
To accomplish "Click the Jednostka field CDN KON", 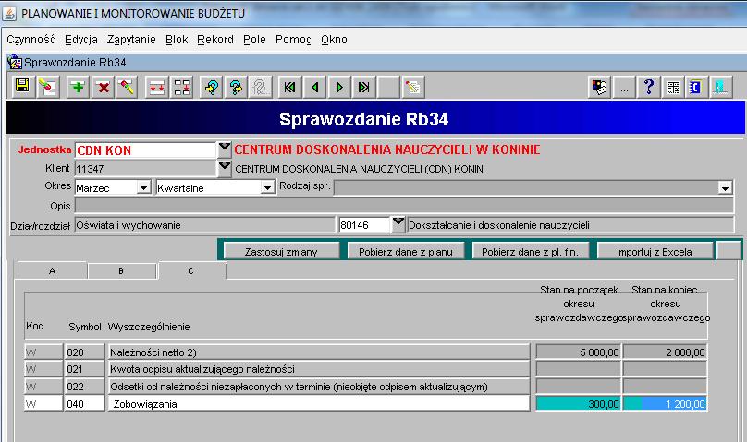I will point(145,150).
